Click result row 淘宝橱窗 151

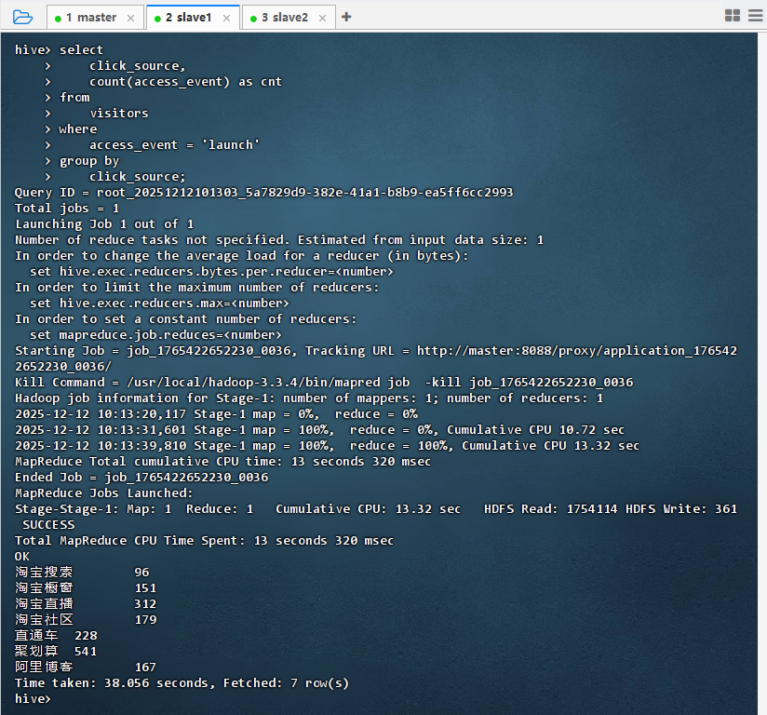(x=86, y=587)
